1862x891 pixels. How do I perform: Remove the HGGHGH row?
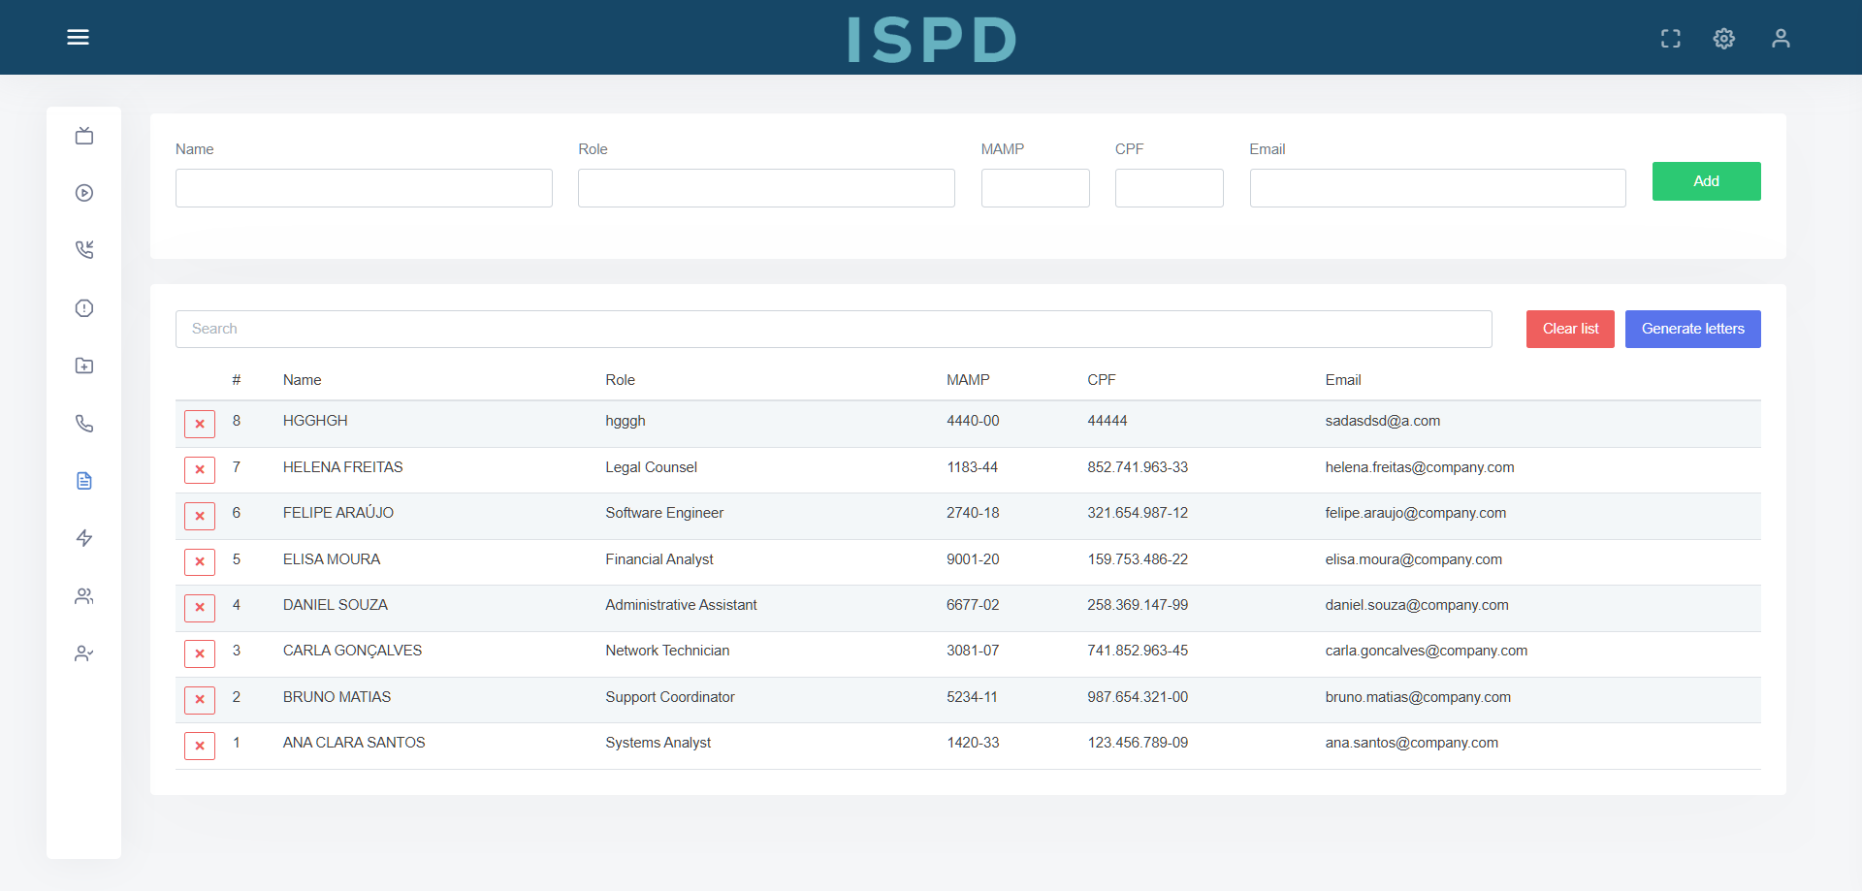point(200,424)
